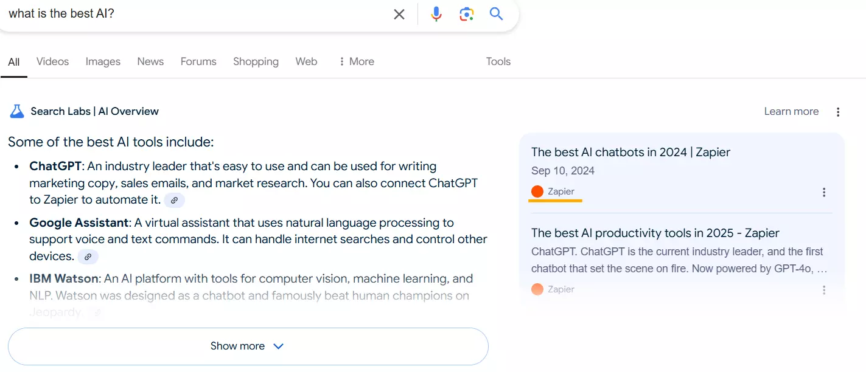Open options for Zapier chatbots 2024 card
866x372 pixels.
pos(824,192)
